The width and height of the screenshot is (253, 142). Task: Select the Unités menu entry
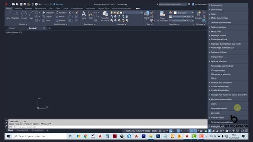[228, 104]
